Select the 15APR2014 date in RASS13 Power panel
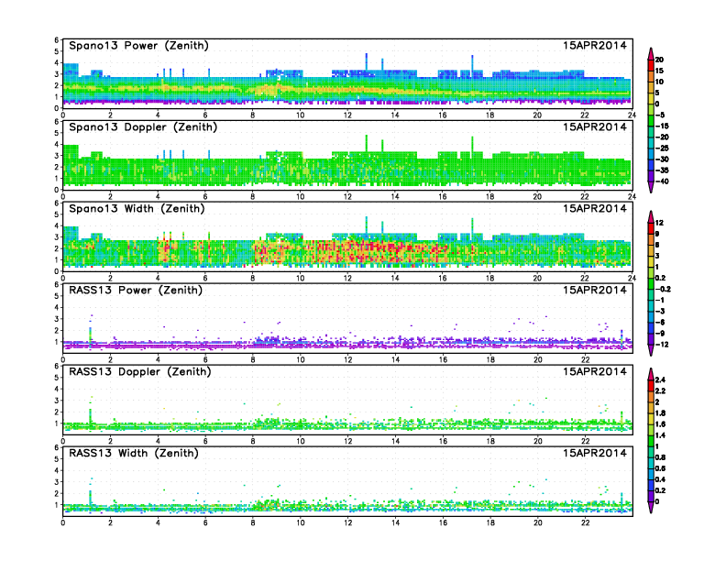This screenshot has height=561, width=726. tap(595, 291)
